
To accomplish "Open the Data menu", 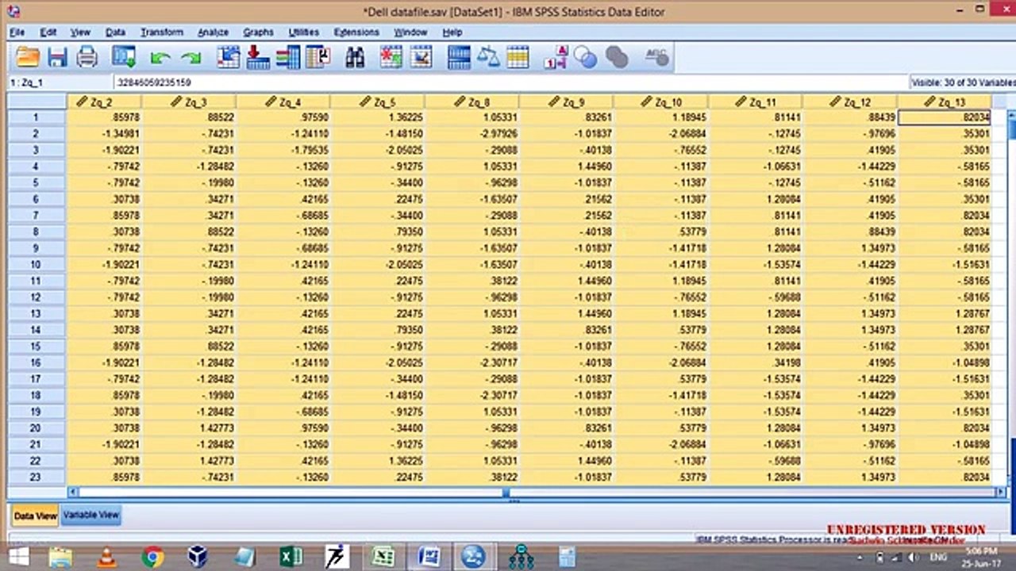I will pos(115,33).
